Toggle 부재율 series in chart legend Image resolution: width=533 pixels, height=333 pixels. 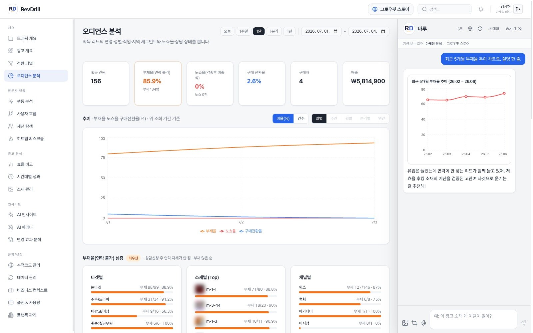[208, 231]
